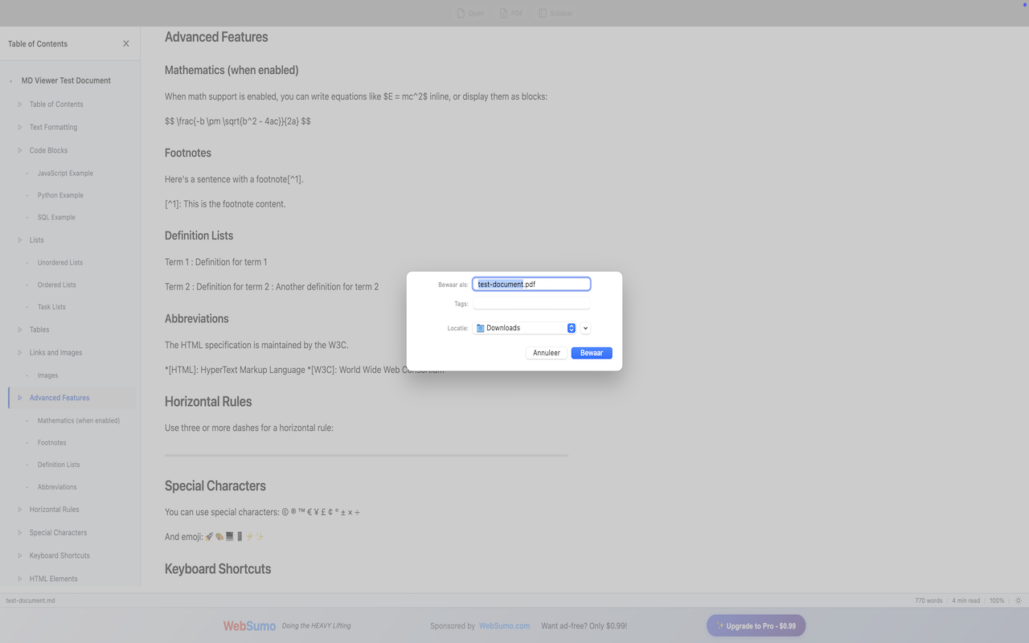Click the Advanced Features document heading
The width and height of the screenshot is (1029, 643).
(x=216, y=37)
